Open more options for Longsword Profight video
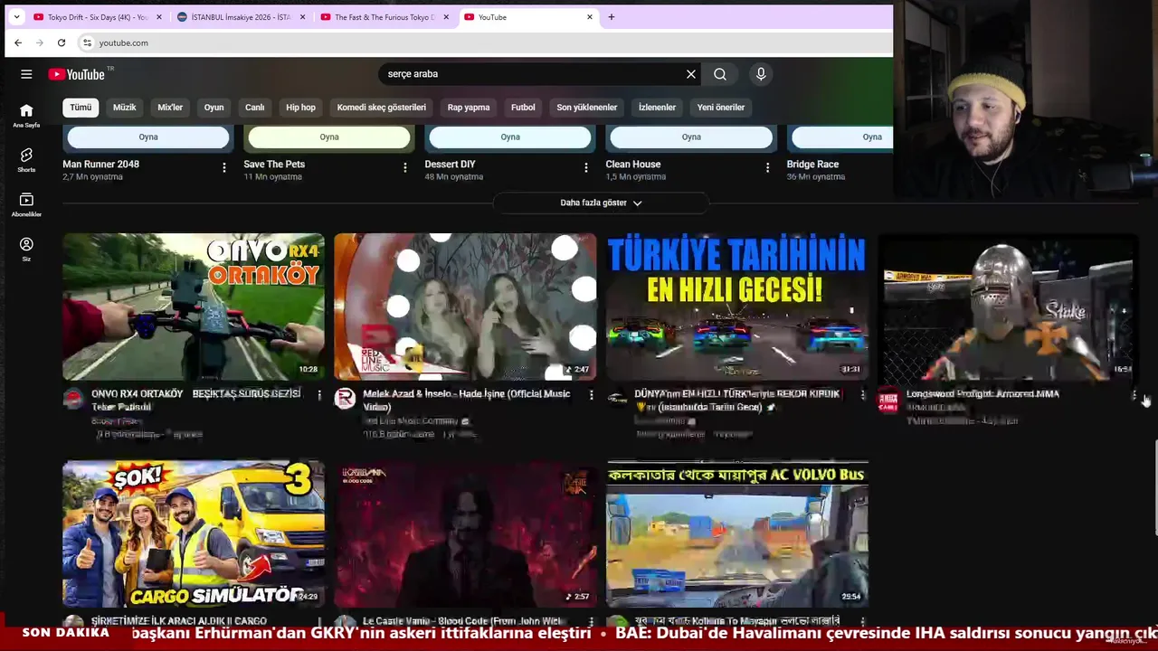 [x=1134, y=395]
